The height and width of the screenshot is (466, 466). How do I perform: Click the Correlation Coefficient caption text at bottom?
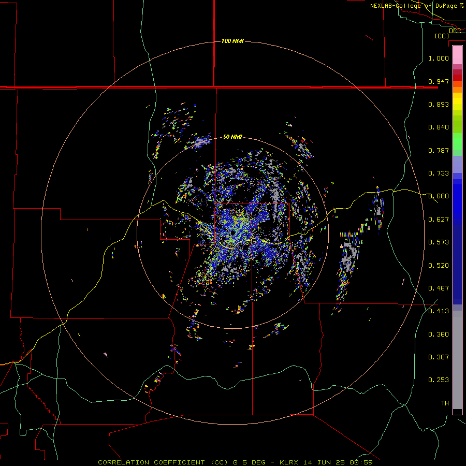pos(235,462)
